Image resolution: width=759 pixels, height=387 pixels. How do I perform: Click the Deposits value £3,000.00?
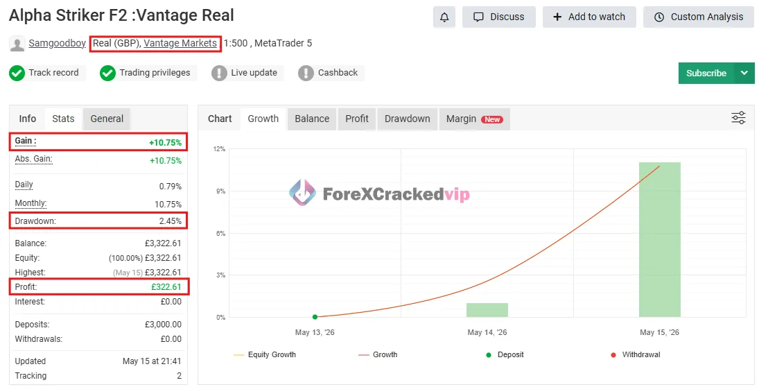[163, 324]
